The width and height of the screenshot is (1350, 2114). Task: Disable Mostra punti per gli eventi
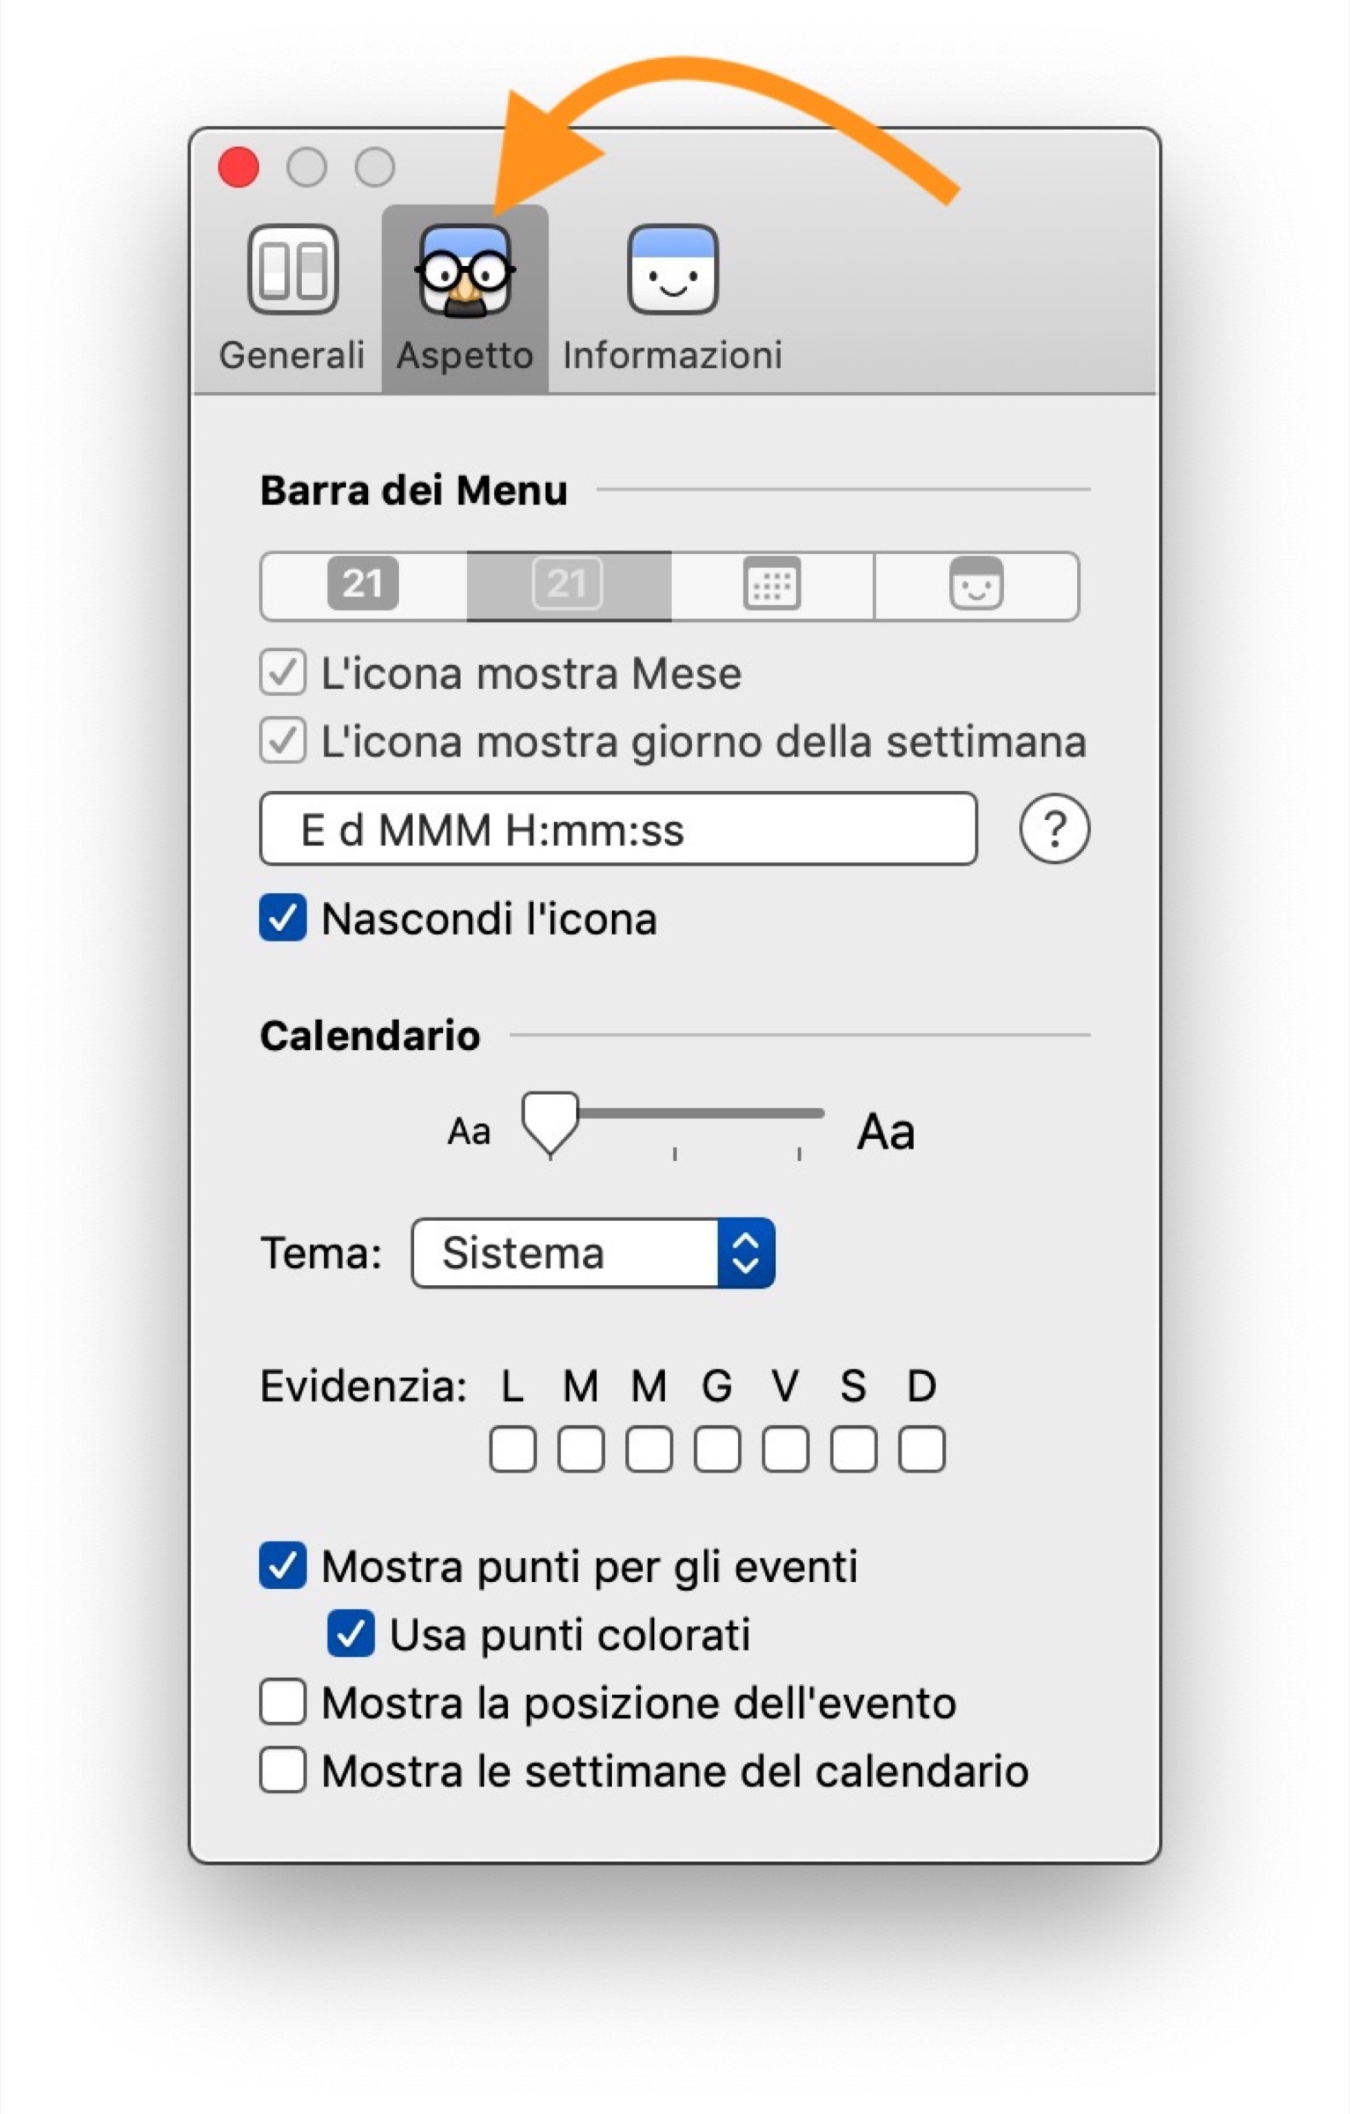pos(283,1565)
